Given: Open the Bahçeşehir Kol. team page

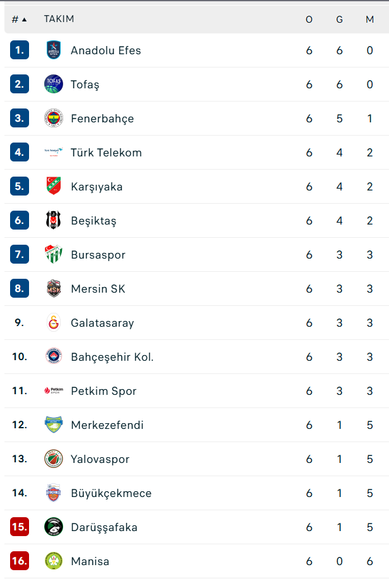Looking at the screenshot, I should pyautogui.click(x=112, y=357).
